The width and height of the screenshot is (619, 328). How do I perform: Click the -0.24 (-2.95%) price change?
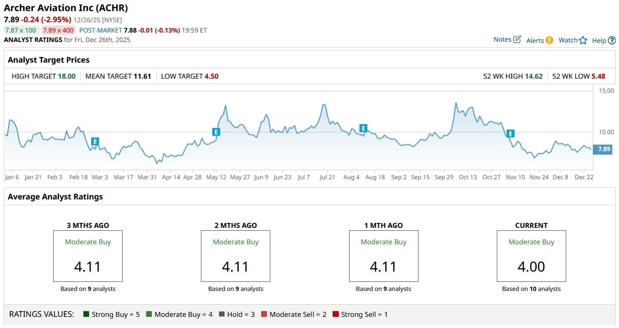click(x=47, y=20)
